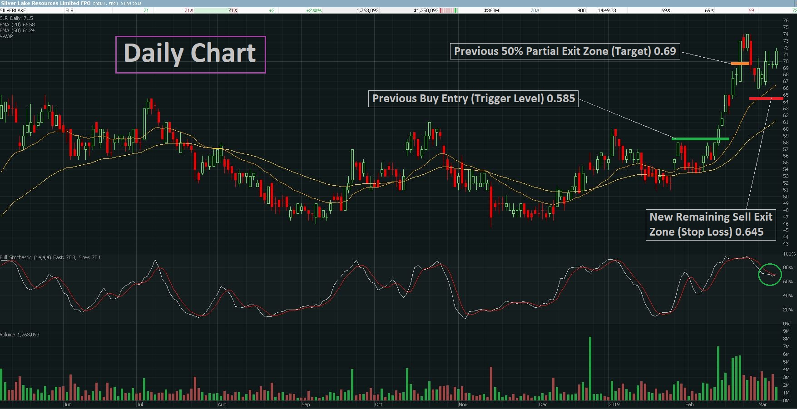Click the Volume 1,763,093 panel label
Viewport: 797px width, 409px height.
(20, 335)
